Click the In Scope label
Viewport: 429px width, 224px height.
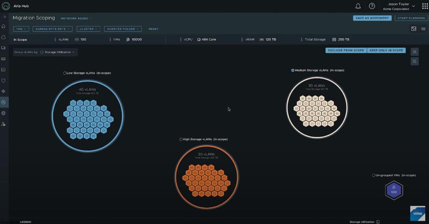tap(20, 40)
